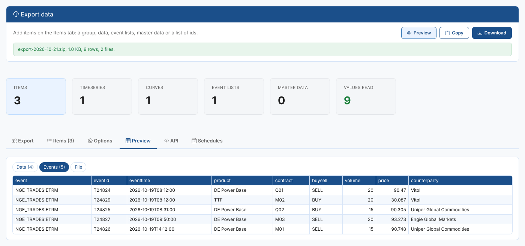The width and height of the screenshot is (525, 246).
Task: Click the volume column header
Action: pyautogui.click(x=359, y=181)
